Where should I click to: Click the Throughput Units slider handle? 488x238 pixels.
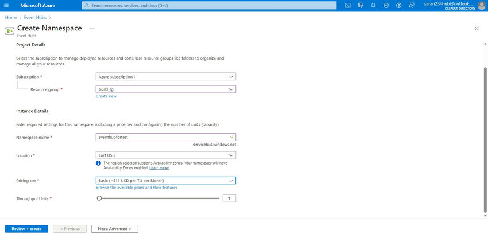[x=99, y=198]
